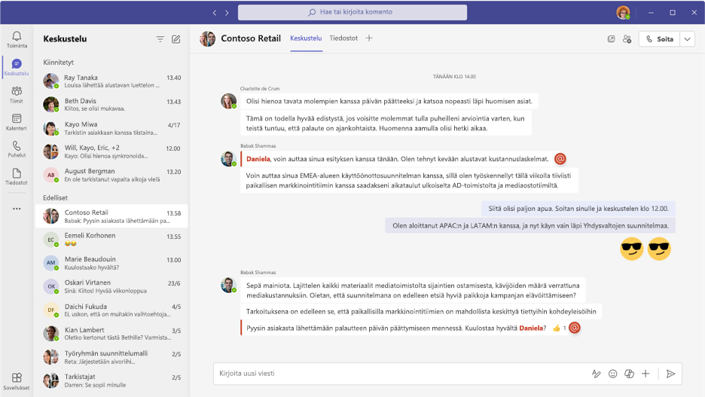Add a new tab with plus icon
The image size is (705, 397).
coord(369,38)
